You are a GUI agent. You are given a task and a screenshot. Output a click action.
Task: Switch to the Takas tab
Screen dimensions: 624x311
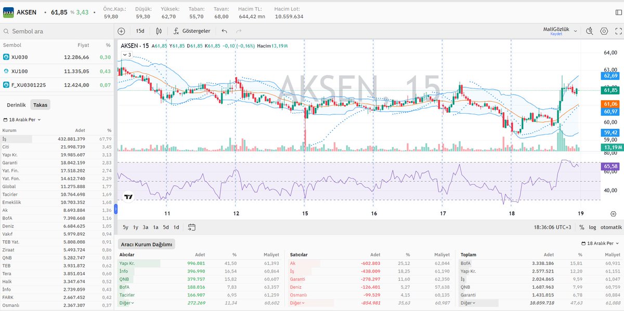[x=41, y=104]
